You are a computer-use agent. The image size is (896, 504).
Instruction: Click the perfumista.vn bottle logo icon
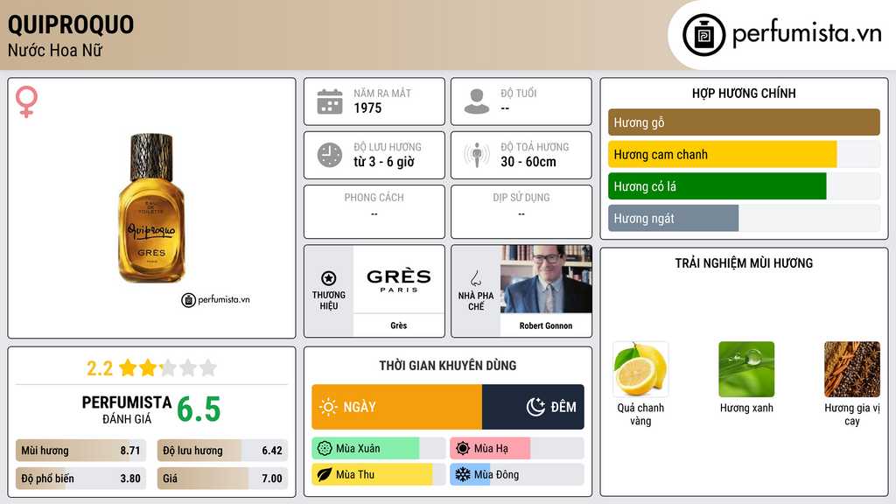[x=703, y=35]
